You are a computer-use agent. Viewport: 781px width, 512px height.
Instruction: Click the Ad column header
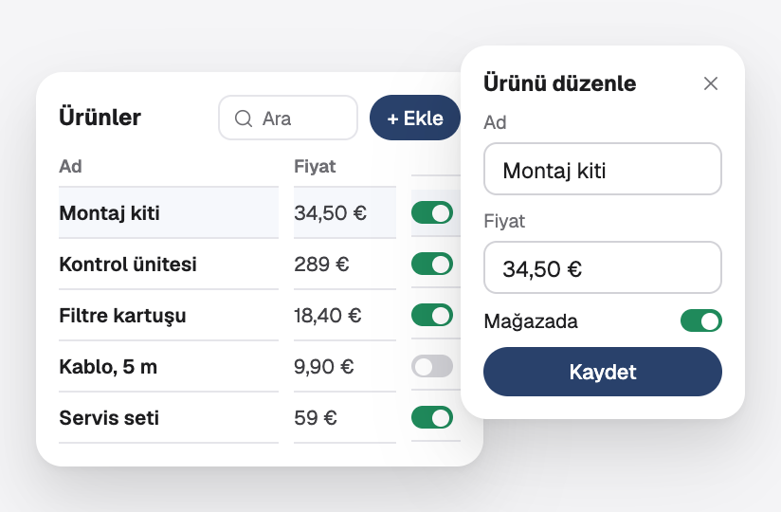click(x=70, y=166)
